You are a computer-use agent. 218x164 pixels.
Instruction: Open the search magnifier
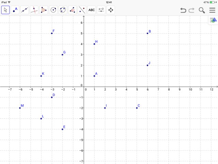[x=202, y=10]
